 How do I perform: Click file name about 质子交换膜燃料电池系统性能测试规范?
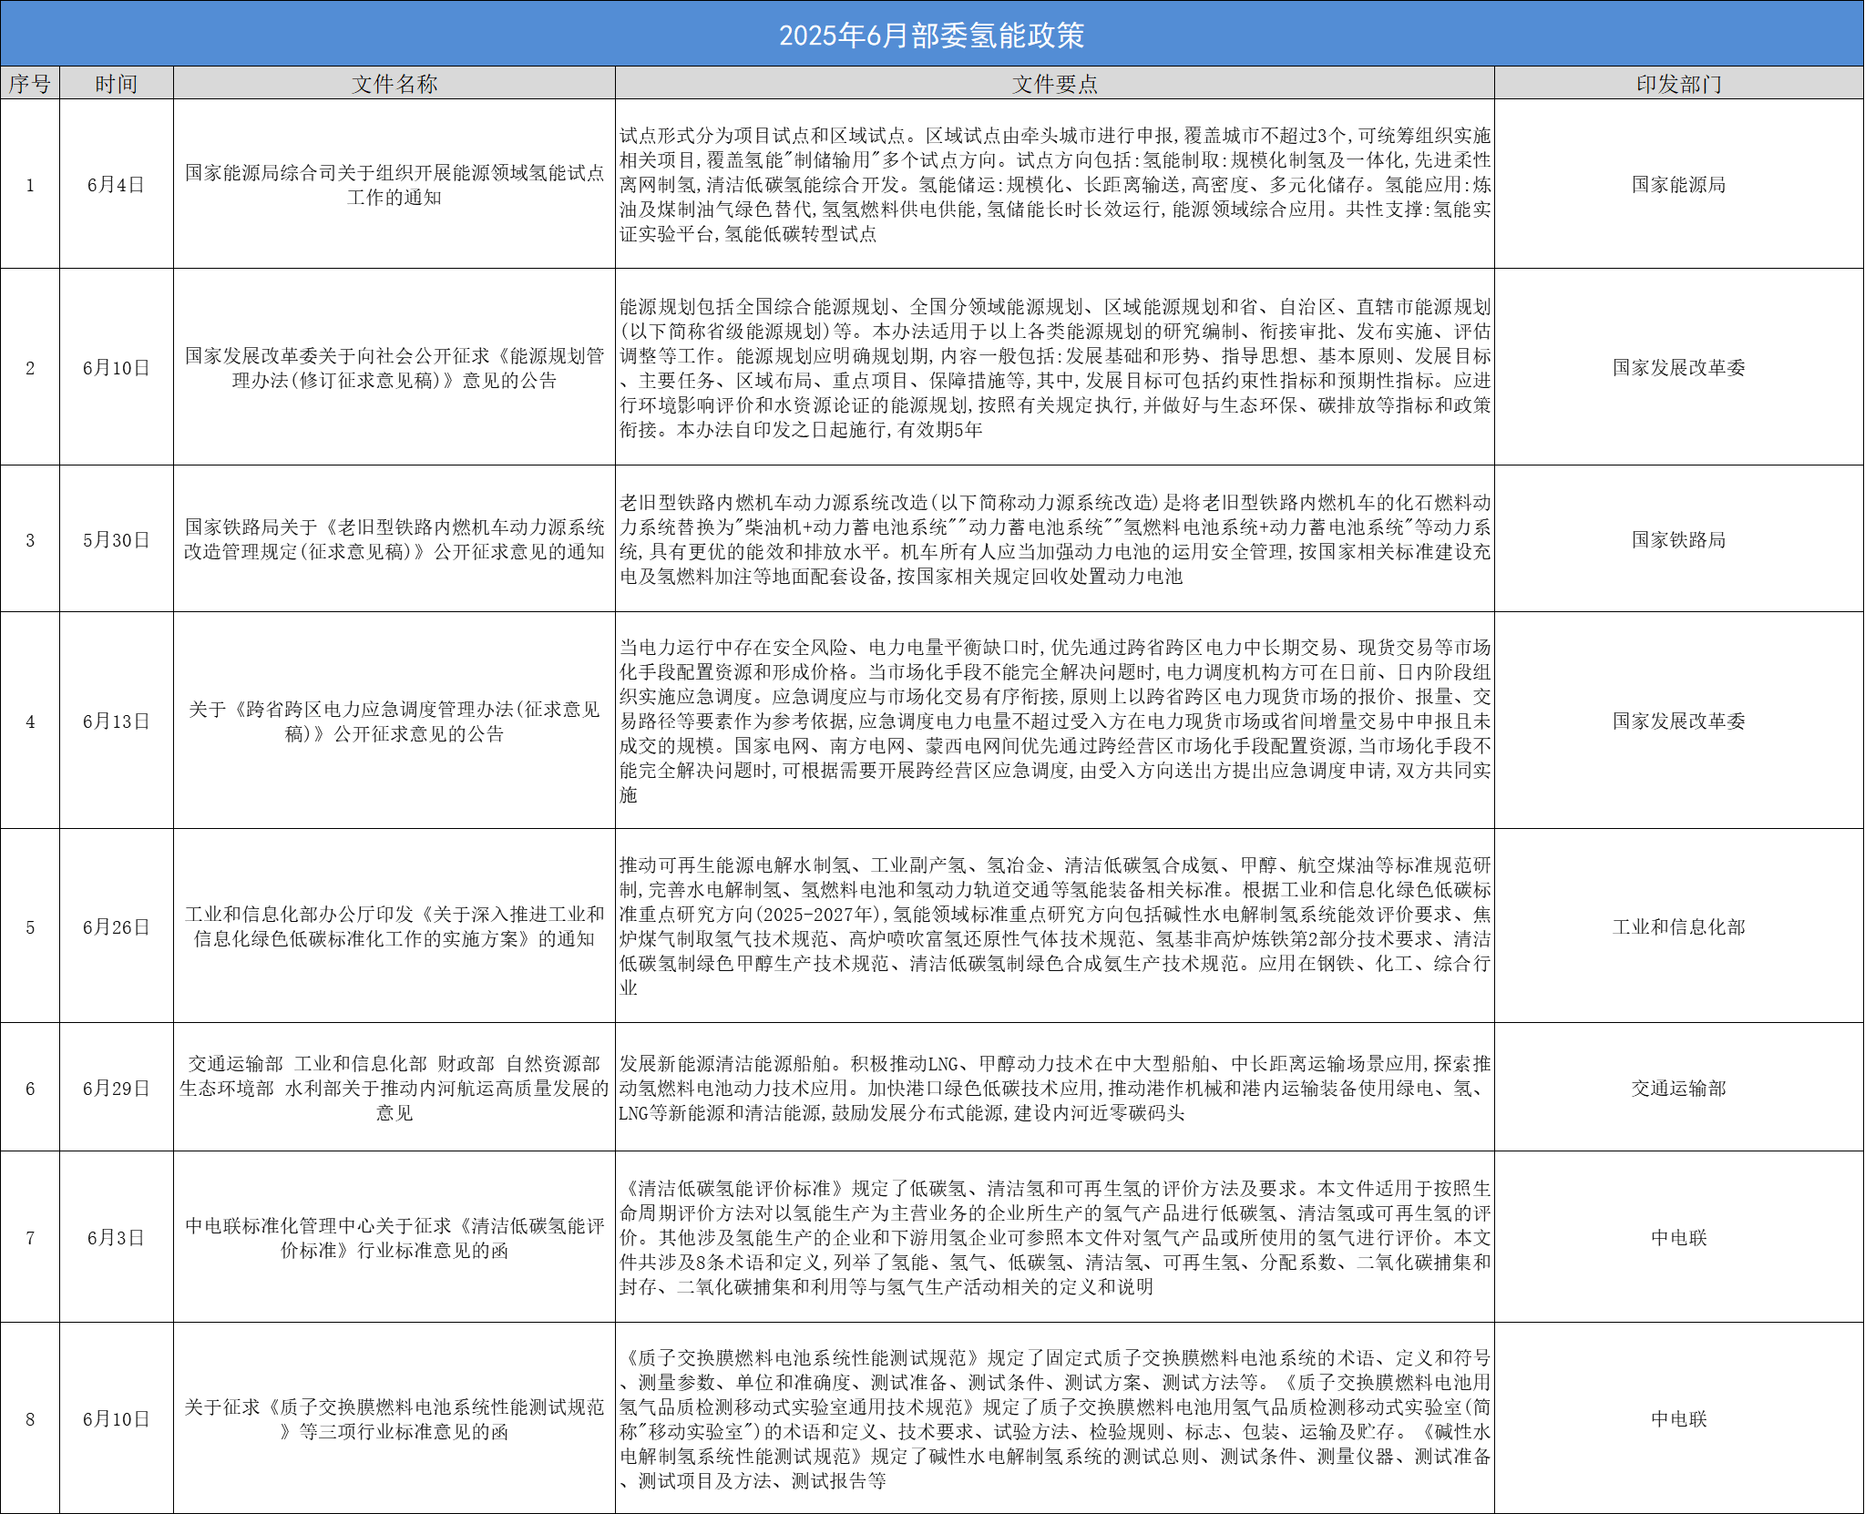[x=394, y=1419]
